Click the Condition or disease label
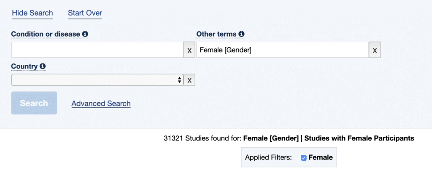Viewport: 432px width, 170px height. [x=46, y=34]
